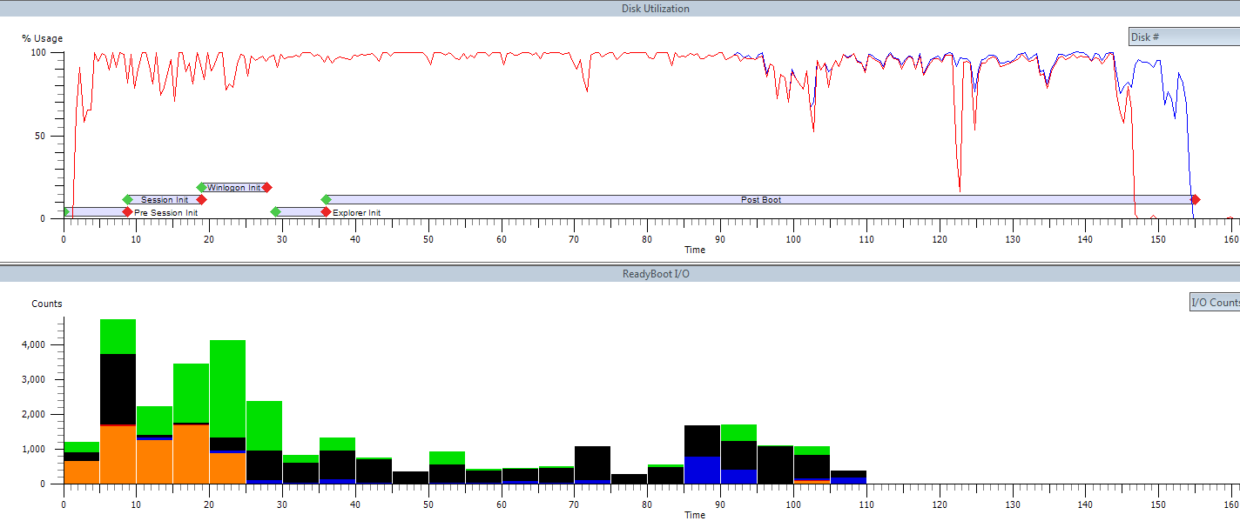Select the Pre Session Init phase bar
This screenshot has width=1240, height=521.
(x=96, y=211)
